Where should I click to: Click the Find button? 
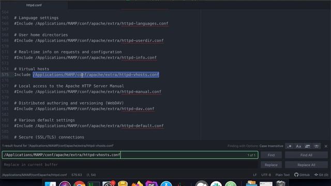coord(271,155)
